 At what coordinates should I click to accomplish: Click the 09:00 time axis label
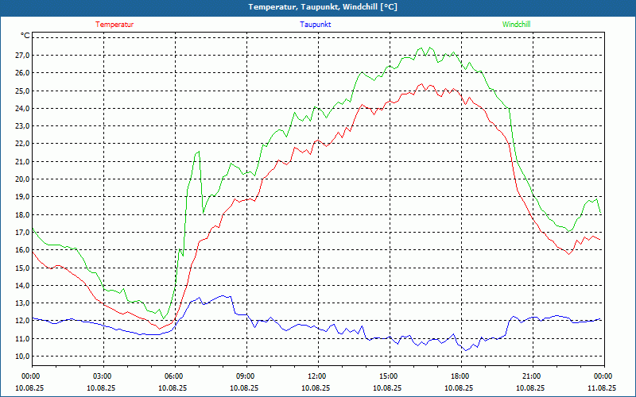246,376
